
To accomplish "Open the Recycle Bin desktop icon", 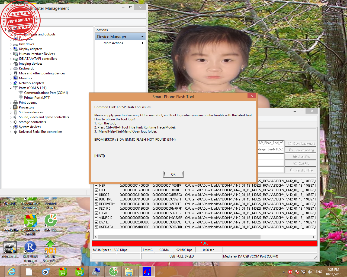I will point(10,221).
